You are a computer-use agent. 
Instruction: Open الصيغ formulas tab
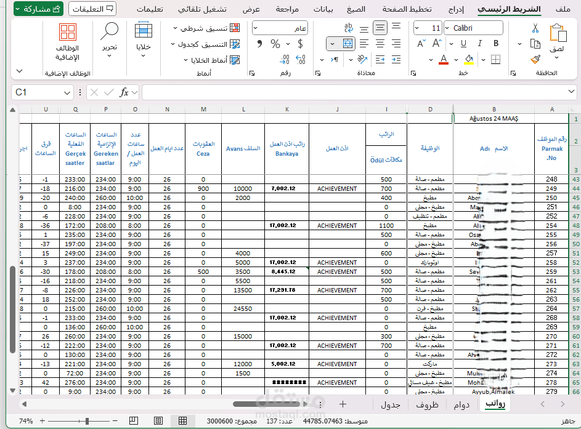click(x=356, y=9)
